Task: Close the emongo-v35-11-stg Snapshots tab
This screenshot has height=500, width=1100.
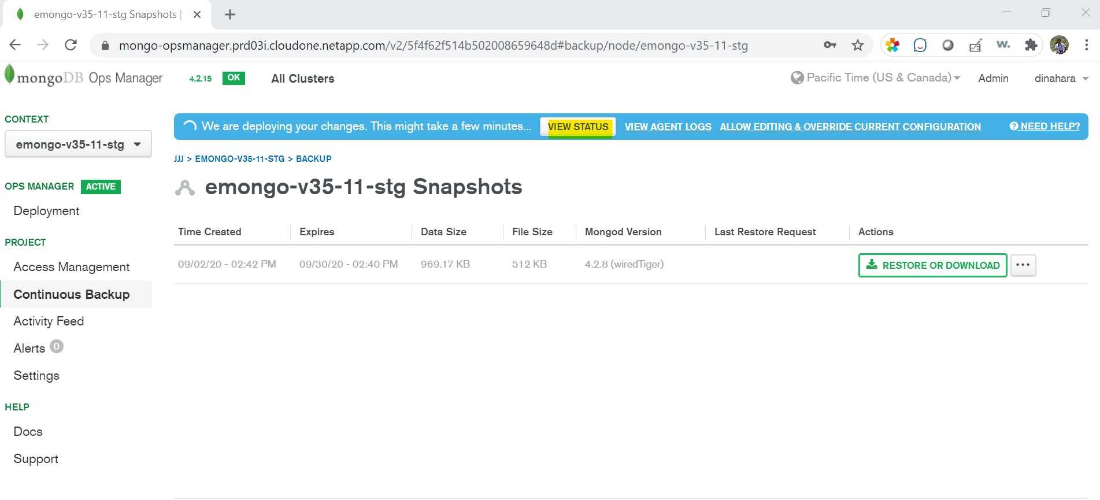Action: [x=197, y=14]
